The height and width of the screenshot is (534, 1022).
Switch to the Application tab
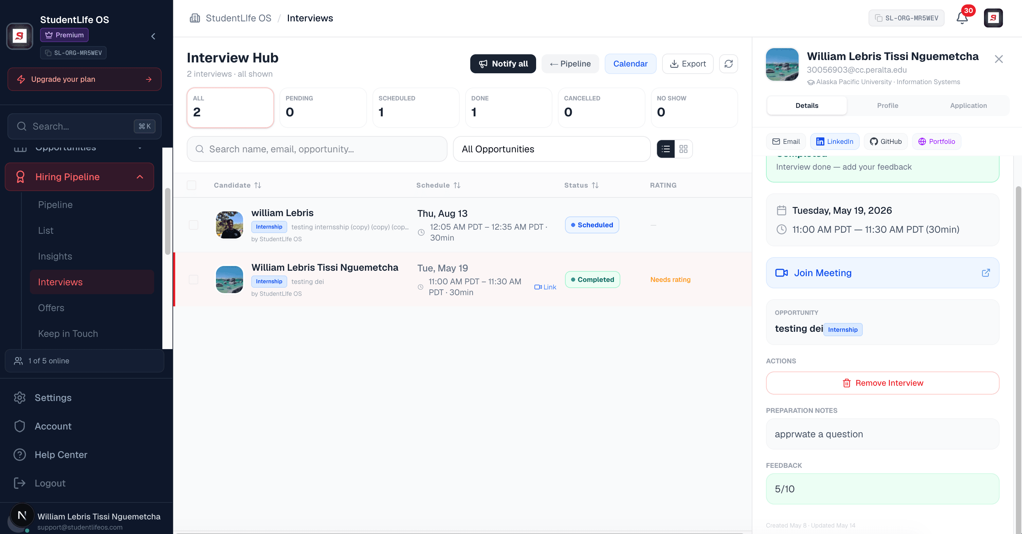968,106
